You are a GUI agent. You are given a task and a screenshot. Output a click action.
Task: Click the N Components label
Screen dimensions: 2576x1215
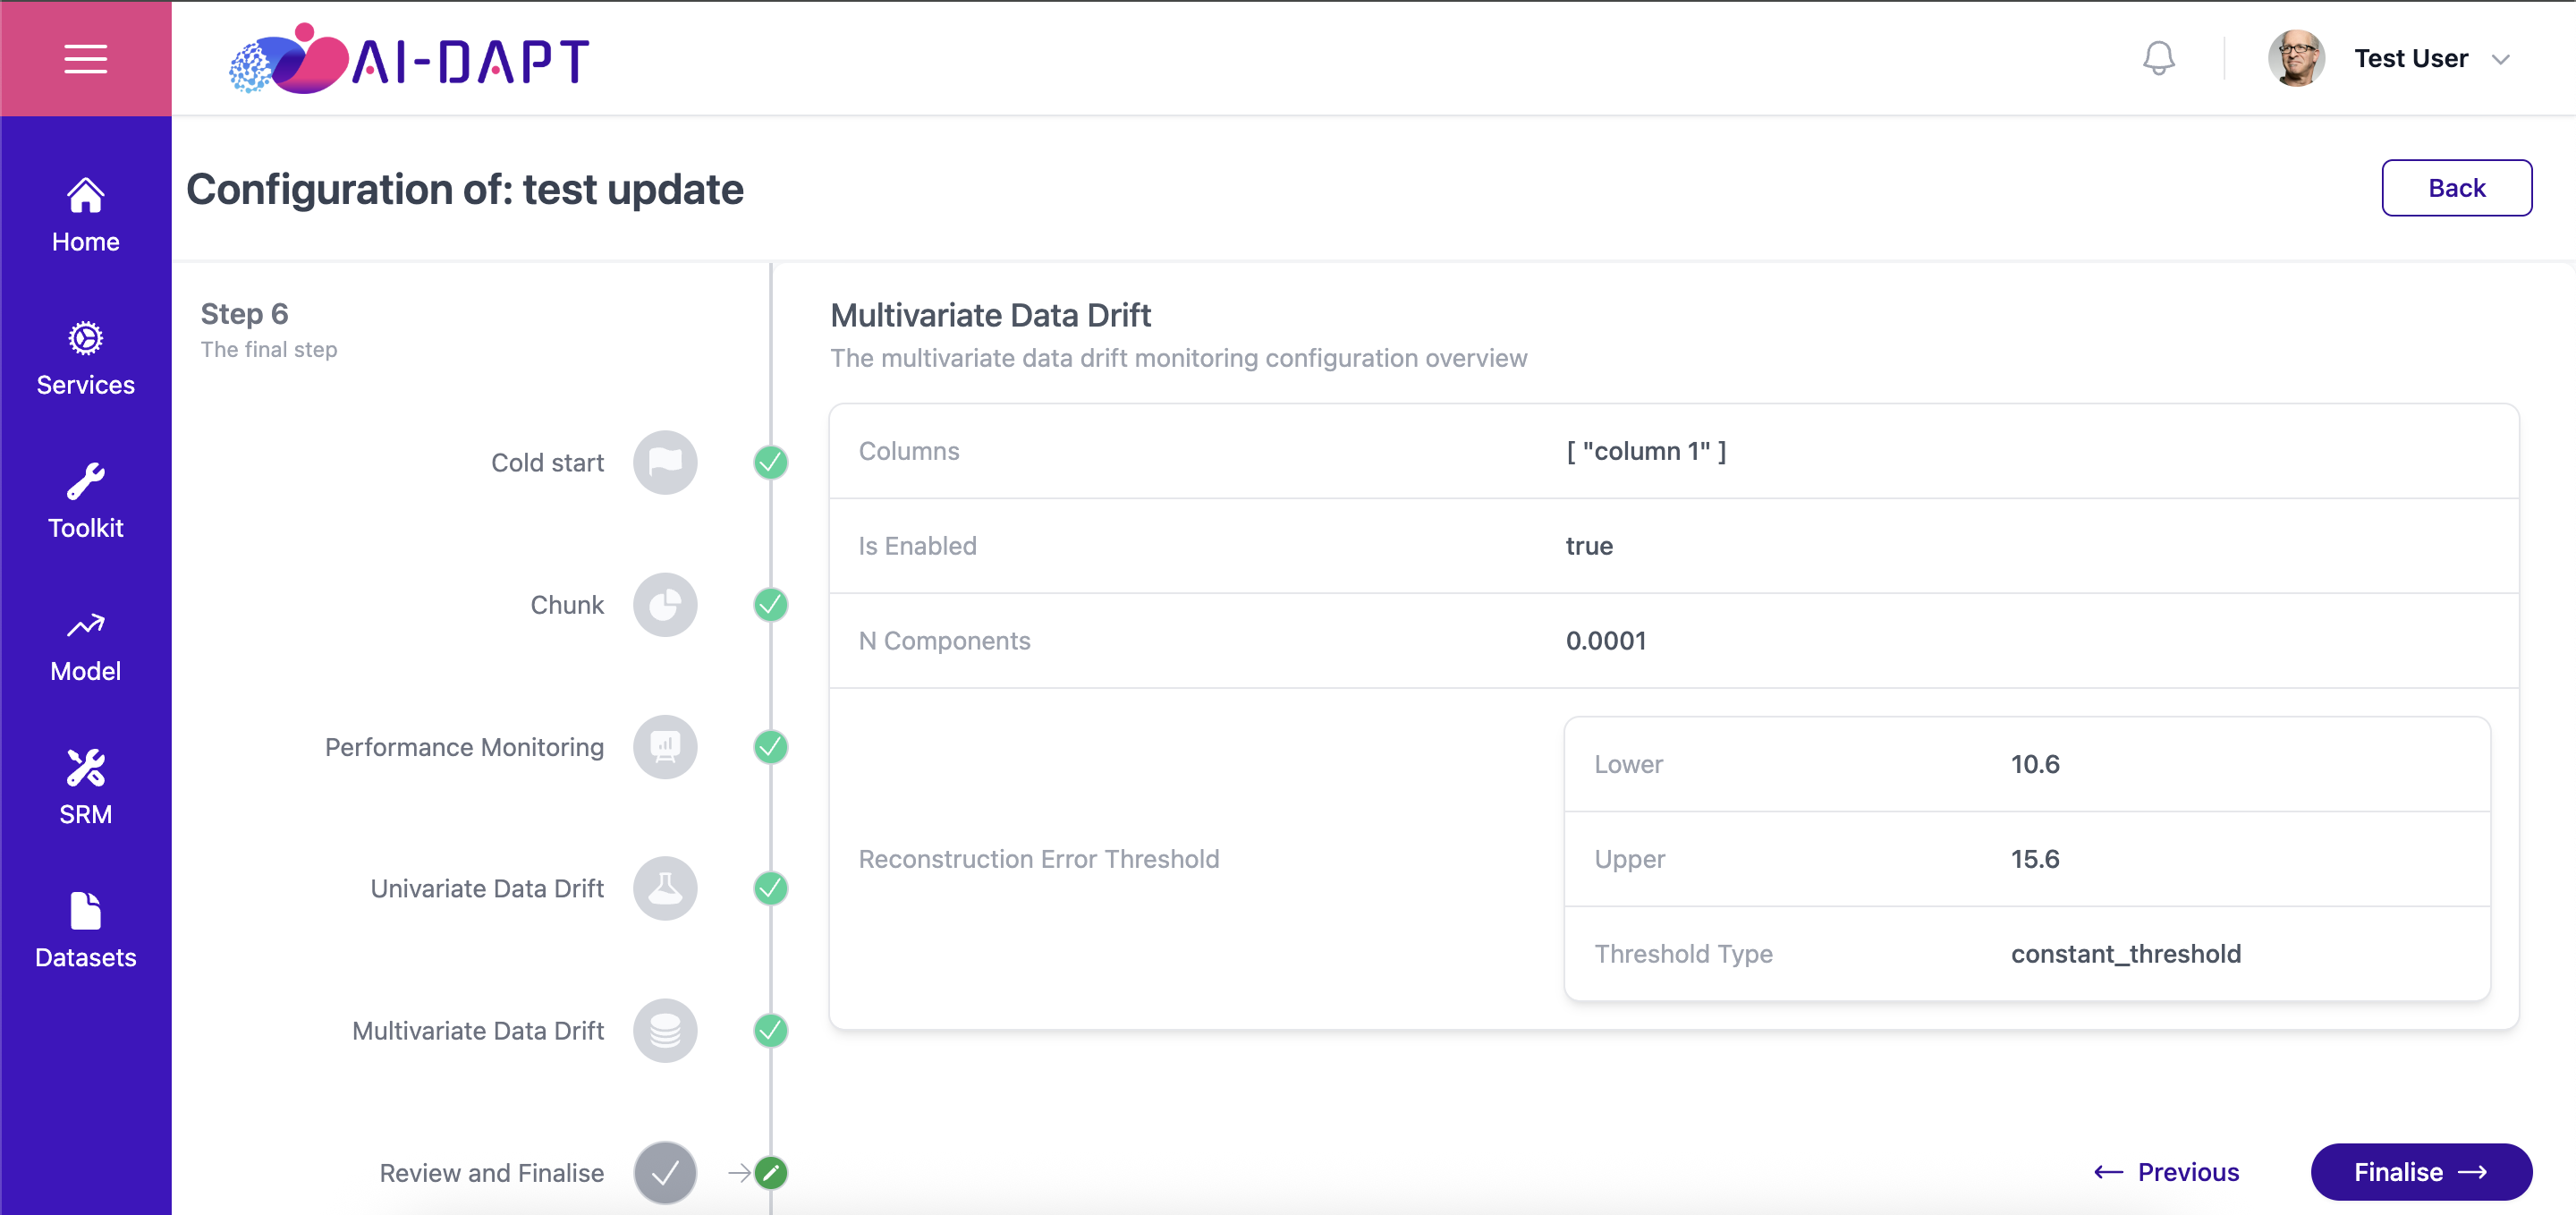point(944,640)
